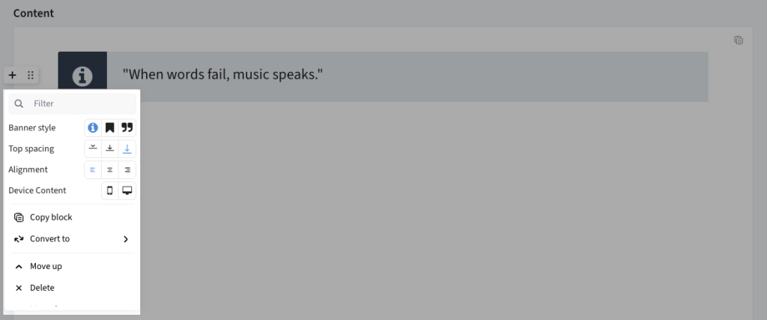Set largest top spacing option
767x320 pixels.
coord(127,148)
